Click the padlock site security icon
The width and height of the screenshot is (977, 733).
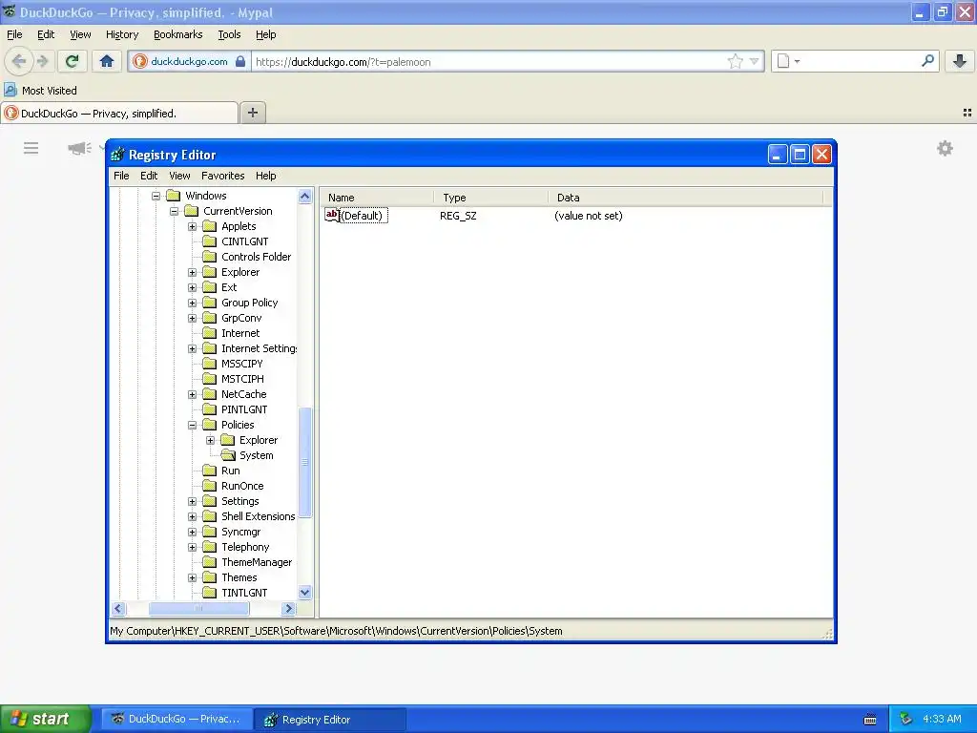coord(239,61)
